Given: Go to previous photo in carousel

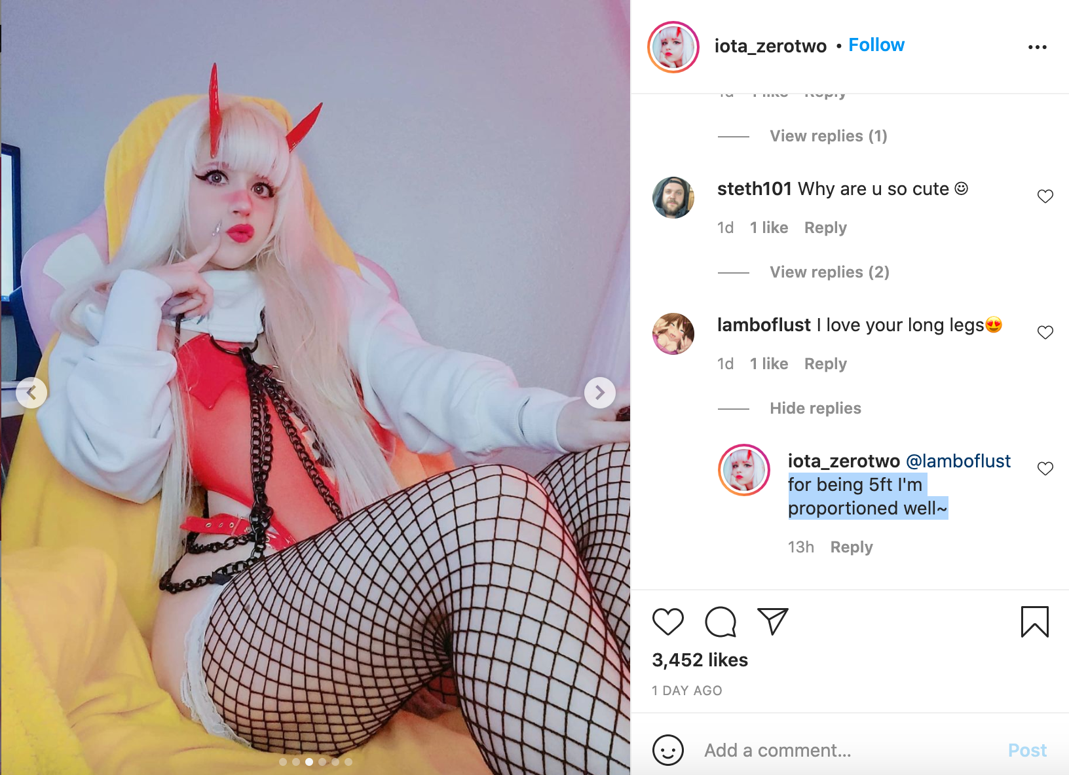Looking at the screenshot, I should pyautogui.click(x=31, y=393).
